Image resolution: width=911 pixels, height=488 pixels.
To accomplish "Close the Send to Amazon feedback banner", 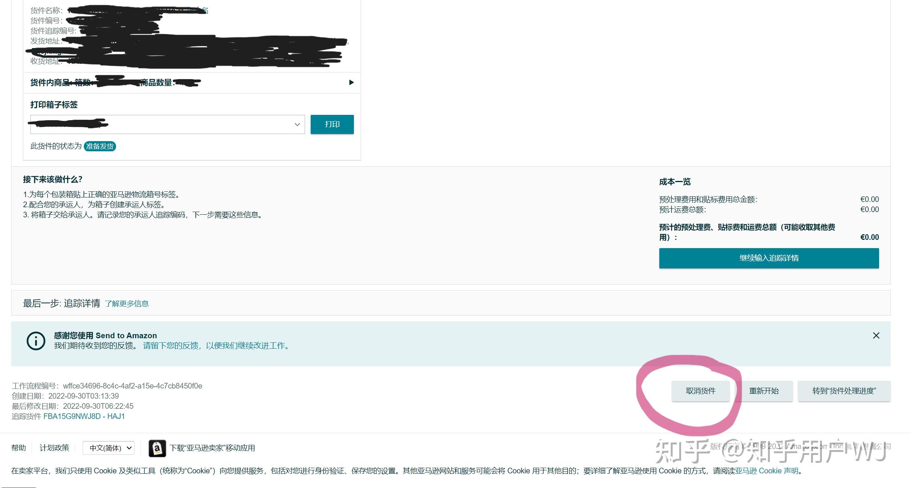I will click(x=876, y=336).
